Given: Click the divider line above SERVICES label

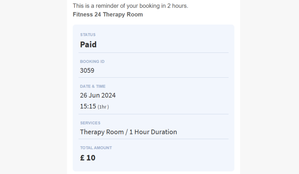Looking at the screenshot, I should (x=153, y=114).
